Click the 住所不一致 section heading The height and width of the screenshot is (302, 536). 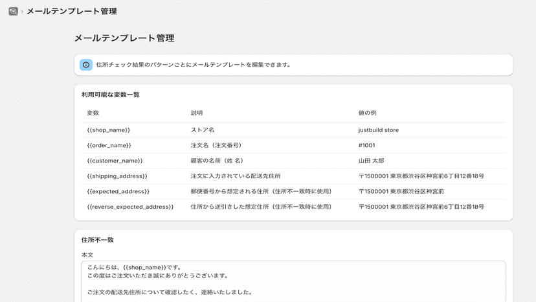[97, 240]
